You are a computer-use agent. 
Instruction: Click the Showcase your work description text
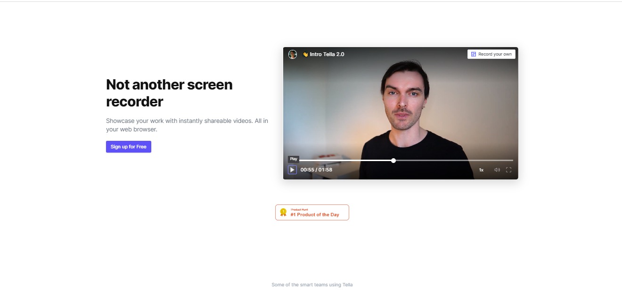(x=187, y=125)
